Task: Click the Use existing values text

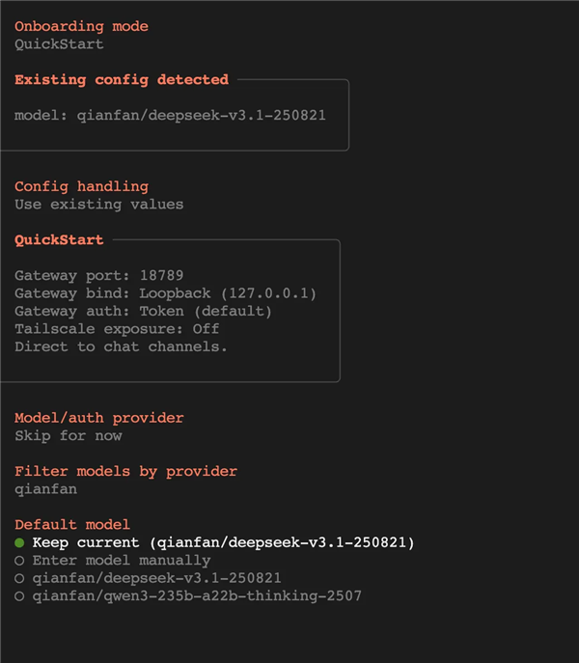Action: click(98, 205)
